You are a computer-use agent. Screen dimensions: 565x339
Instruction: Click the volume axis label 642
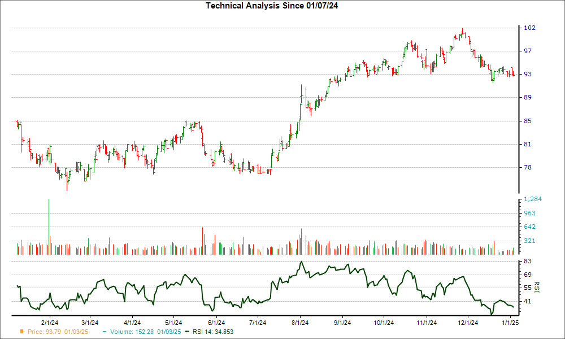coord(530,227)
